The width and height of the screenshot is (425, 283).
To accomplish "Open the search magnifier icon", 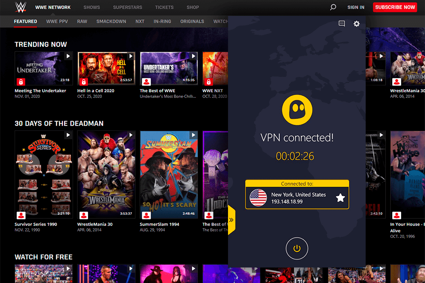I will pos(333,7).
